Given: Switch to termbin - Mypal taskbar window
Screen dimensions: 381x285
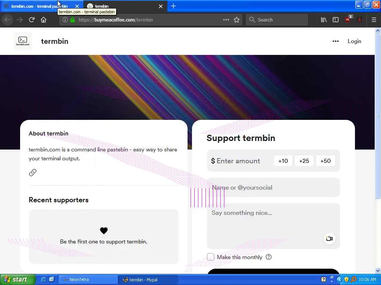Looking at the screenshot, I should point(148,280).
